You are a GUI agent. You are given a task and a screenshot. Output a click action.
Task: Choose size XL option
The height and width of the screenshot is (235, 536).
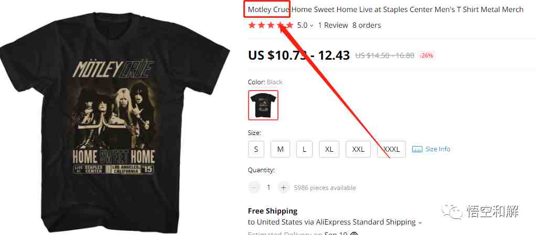click(x=329, y=149)
